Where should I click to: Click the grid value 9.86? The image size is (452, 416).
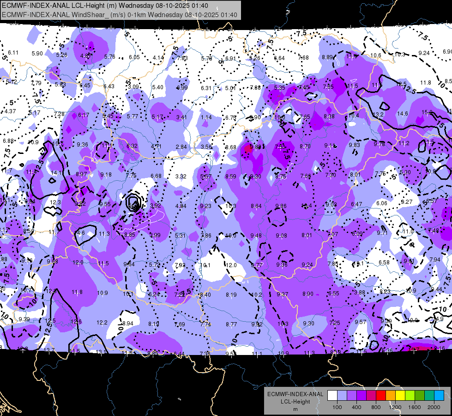point(281,206)
